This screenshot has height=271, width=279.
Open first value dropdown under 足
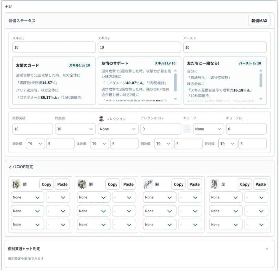pyautogui.click(x=256, y=197)
